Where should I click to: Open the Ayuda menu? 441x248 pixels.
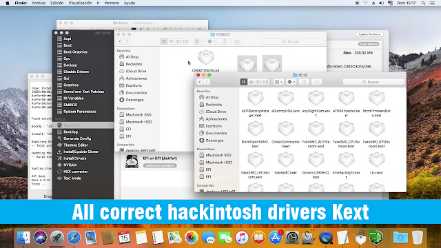[130, 3]
